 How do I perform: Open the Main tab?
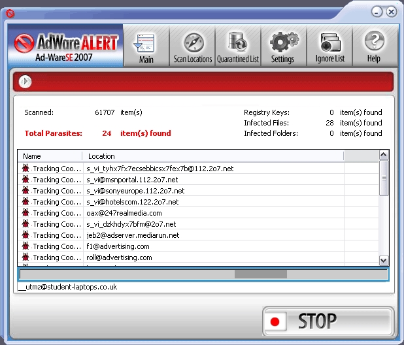[x=146, y=46]
